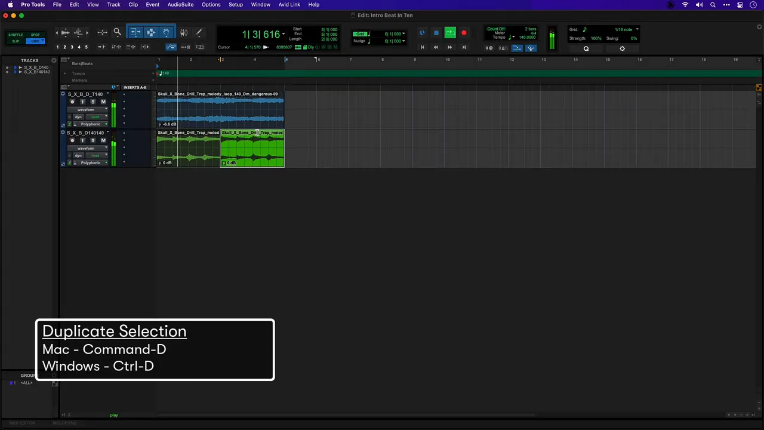Viewport: 764px width, 430px height.
Task: Solo the S_X_B_D140140 track
Action: [93, 141]
